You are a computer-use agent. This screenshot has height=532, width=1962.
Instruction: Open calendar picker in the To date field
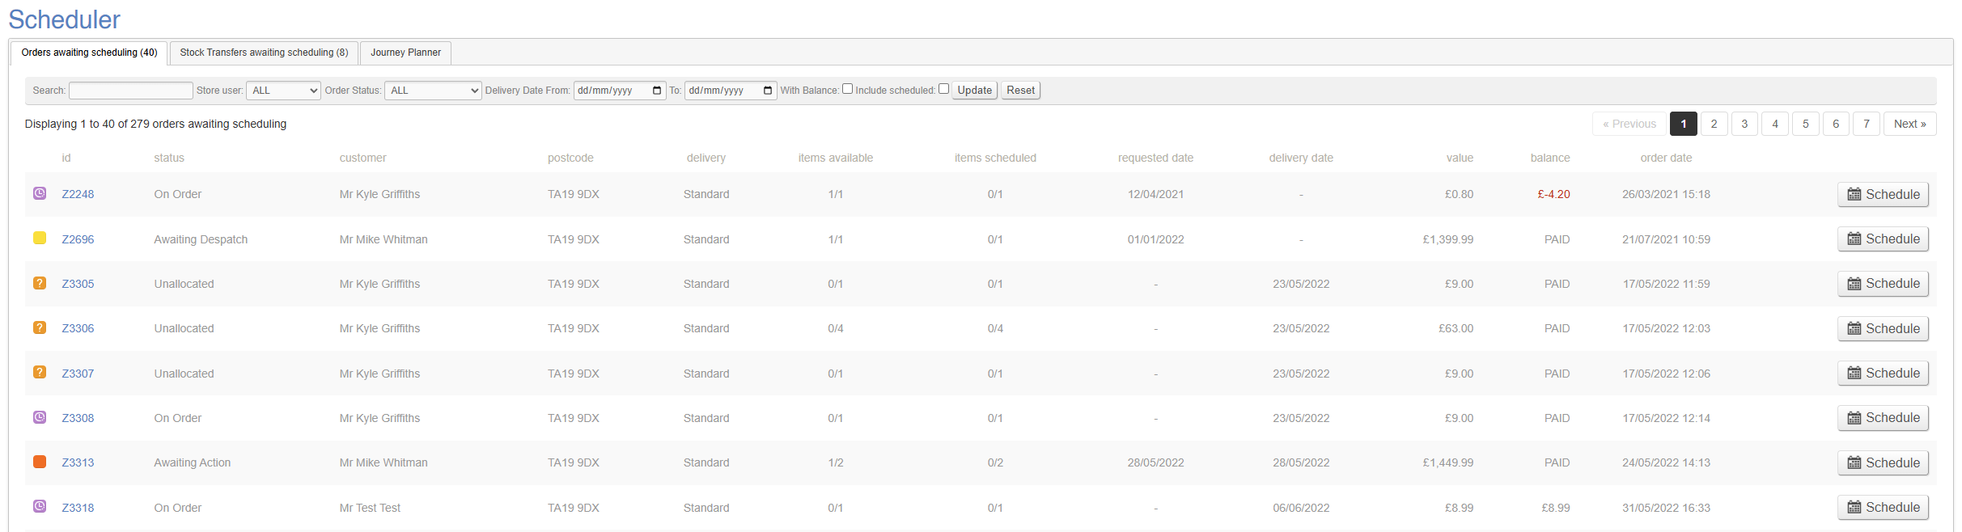pyautogui.click(x=768, y=91)
